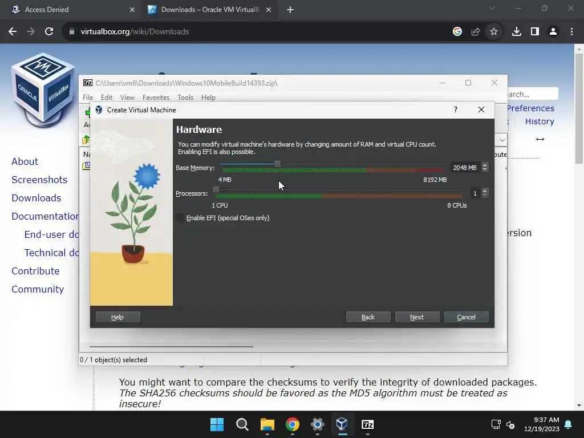584x438 pixels.
Task: Close the Create Virtual Machine dialog
Action: point(481,109)
